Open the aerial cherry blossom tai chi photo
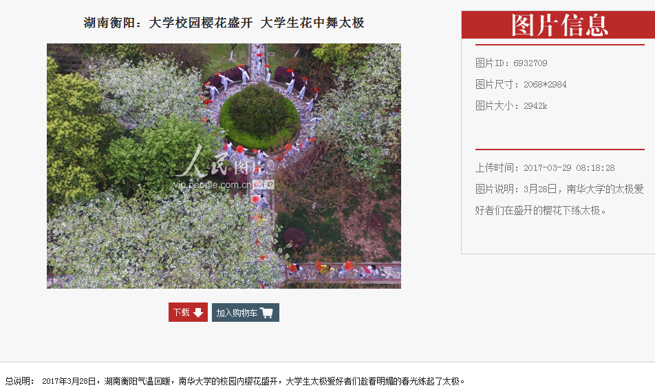This screenshot has width=655, height=390. click(x=224, y=165)
